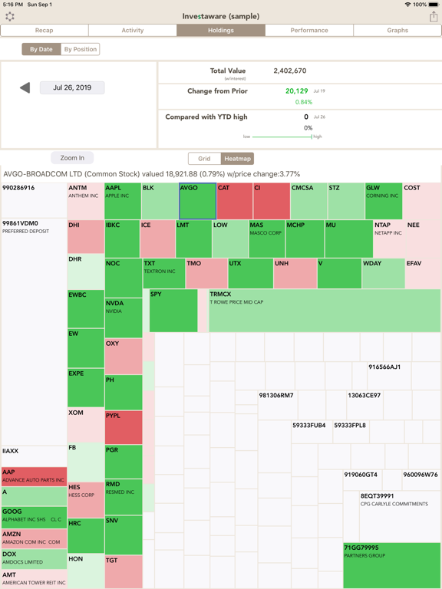This screenshot has height=589, width=442.
Task: Tap the LMT tile
Action: 193,239
